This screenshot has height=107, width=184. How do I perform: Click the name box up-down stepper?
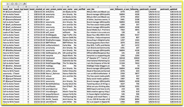click(x=8, y=4)
